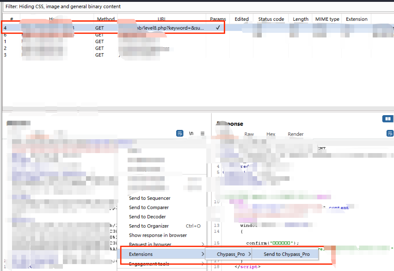Sort by the Length column header
The height and width of the screenshot is (271, 394).
coord(300,19)
